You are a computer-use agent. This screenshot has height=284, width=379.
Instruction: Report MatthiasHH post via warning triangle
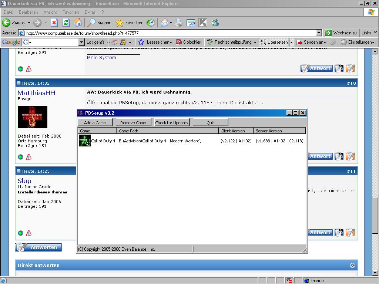click(29, 157)
